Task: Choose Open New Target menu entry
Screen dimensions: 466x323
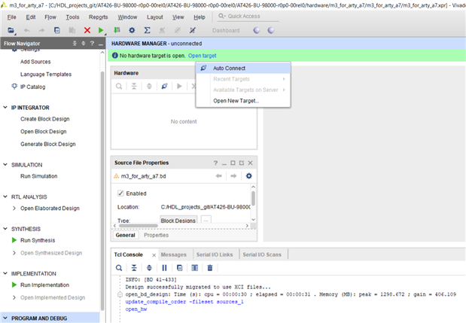Action: tap(236, 100)
